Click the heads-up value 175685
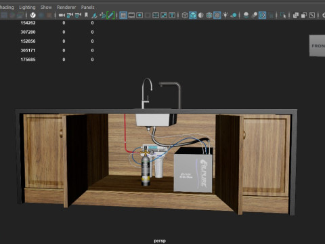 pyautogui.click(x=28, y=60)
